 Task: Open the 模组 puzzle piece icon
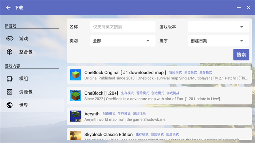tap(9, 79)
